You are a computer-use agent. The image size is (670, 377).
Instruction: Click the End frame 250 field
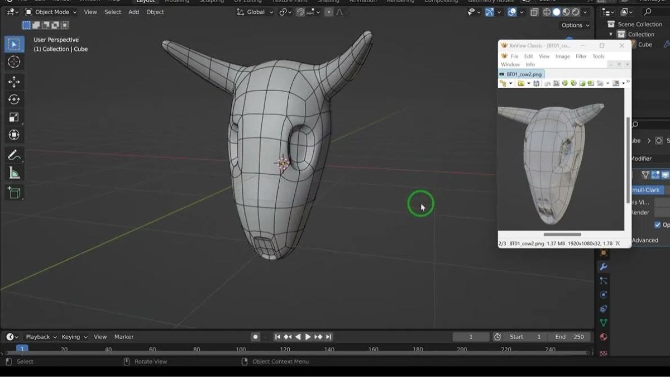569,337
